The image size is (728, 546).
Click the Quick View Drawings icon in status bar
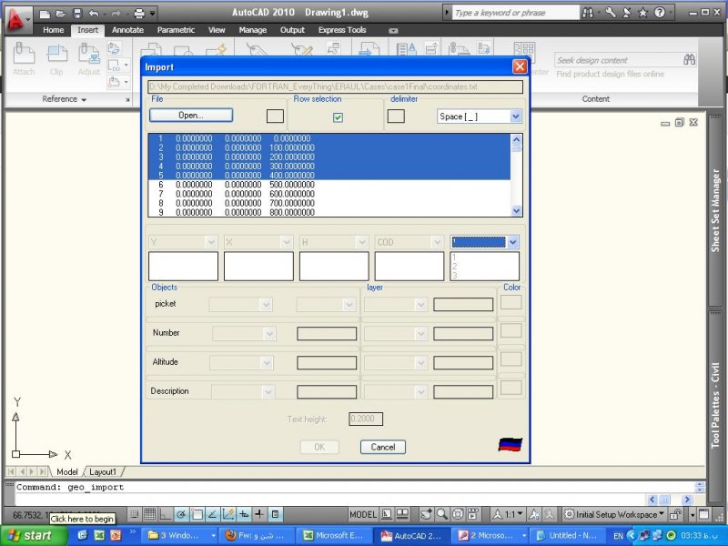(x=402, y=514)
